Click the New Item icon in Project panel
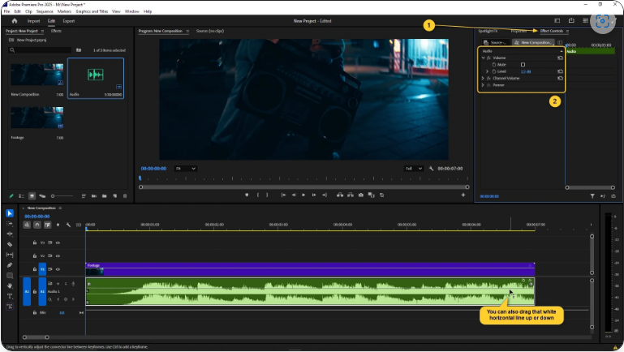 pyautogui.click(x=114, y=196)
